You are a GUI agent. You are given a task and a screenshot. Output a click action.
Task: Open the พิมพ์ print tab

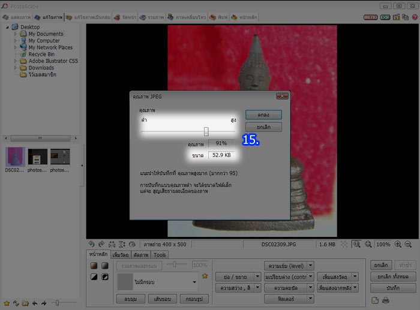click(218, 17)
